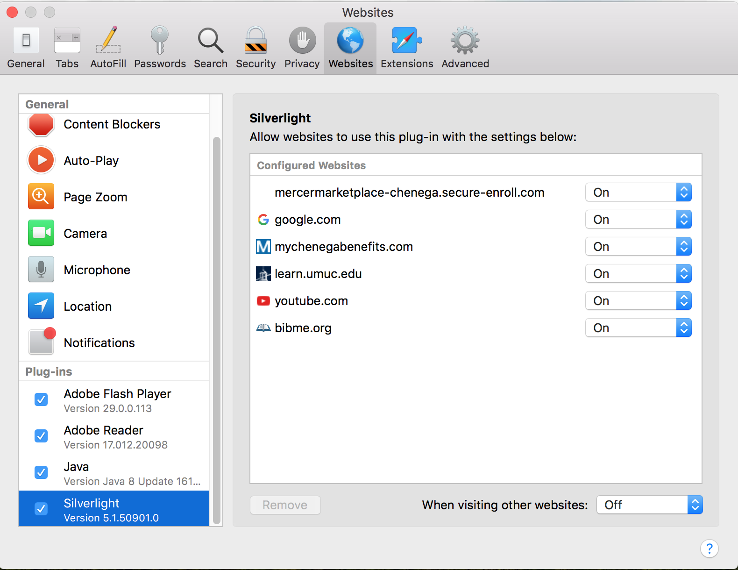Uncheck the Adobe Flash Player plug-in
Image resolution: width=738 pixels, height=570 pixels.
41,399
